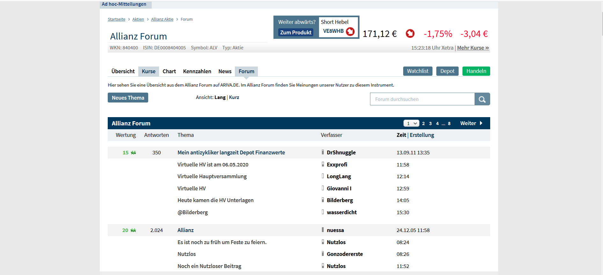The image size is (603, 275).
Task: Sort threads by Erstellung
Action: click(x=422, y=135)
